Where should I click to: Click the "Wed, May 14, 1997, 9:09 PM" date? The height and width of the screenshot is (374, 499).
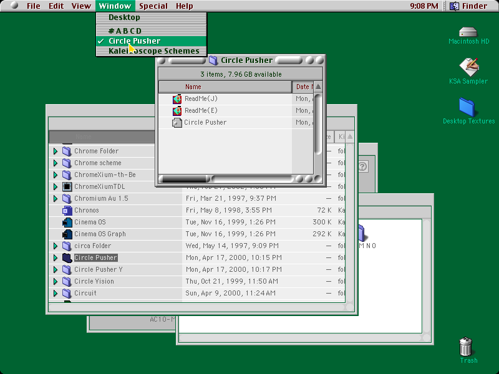[x=232, y=246]
